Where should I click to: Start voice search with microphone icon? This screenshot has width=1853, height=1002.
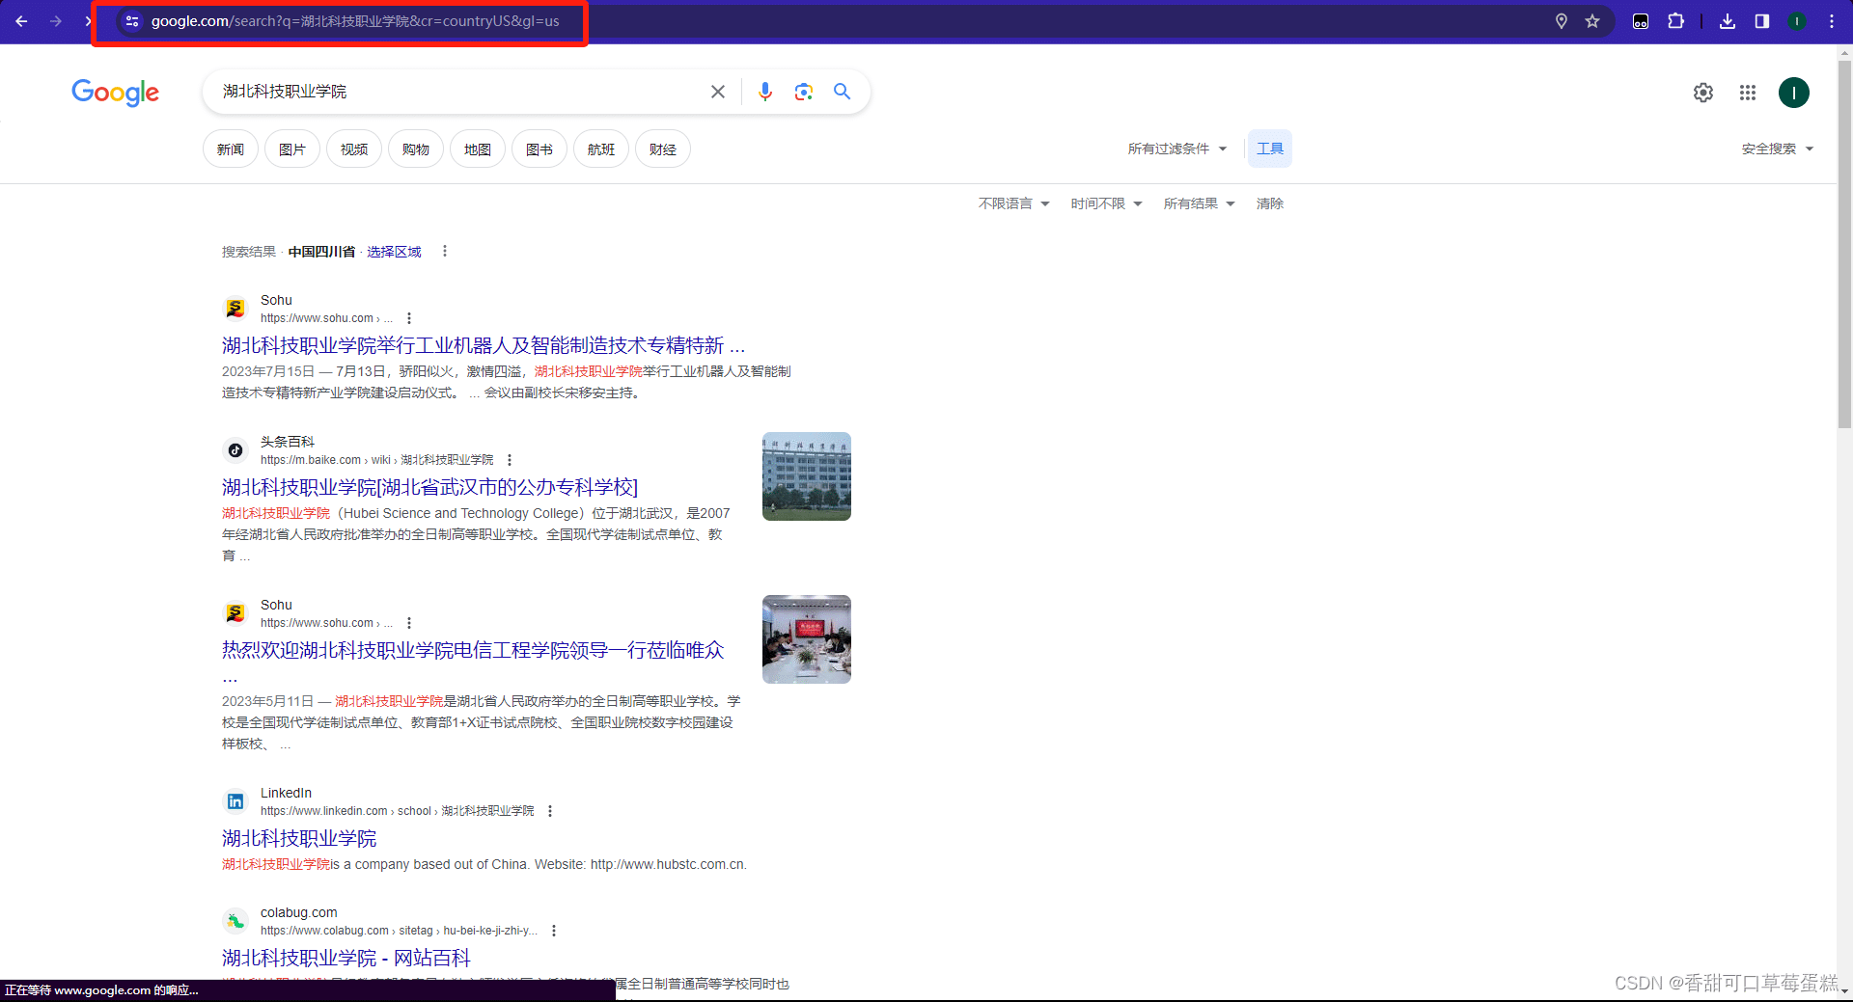point(765,92)
